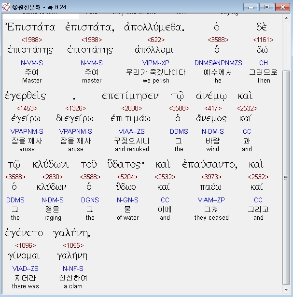Click Strong's number <2830>
The image size is (293, 297).
tap(53, 177)
